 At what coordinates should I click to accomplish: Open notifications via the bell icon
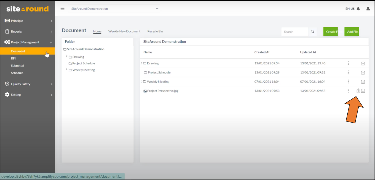(358, 8)
